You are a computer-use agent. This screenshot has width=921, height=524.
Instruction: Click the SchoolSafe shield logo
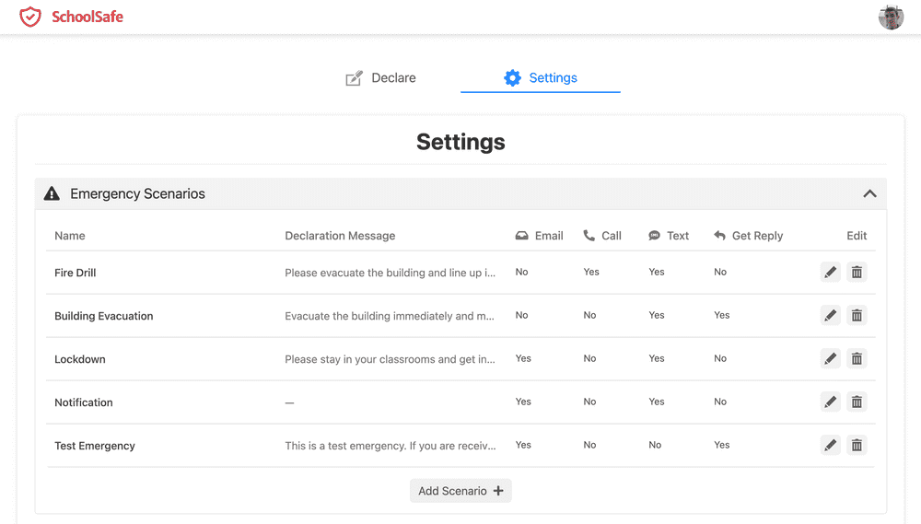(x=30, y=17)
